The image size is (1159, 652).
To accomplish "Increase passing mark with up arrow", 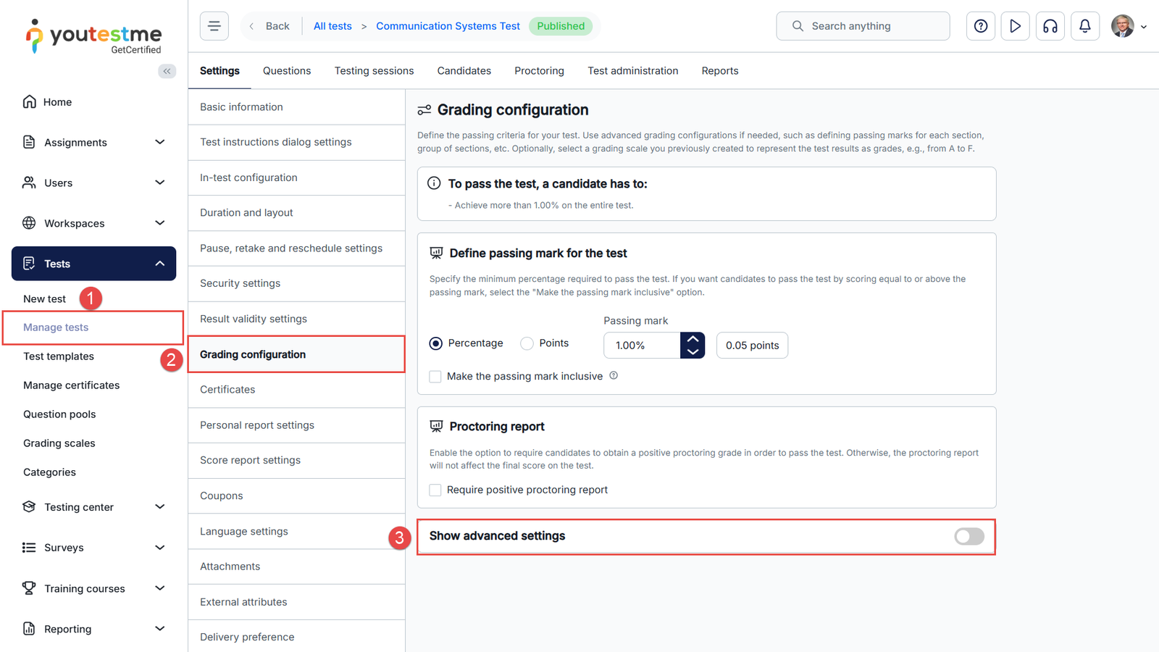I will coord(693,339).
